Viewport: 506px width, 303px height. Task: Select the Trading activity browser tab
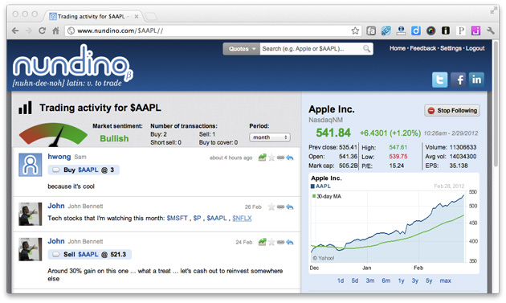click(x=94, y=16)
